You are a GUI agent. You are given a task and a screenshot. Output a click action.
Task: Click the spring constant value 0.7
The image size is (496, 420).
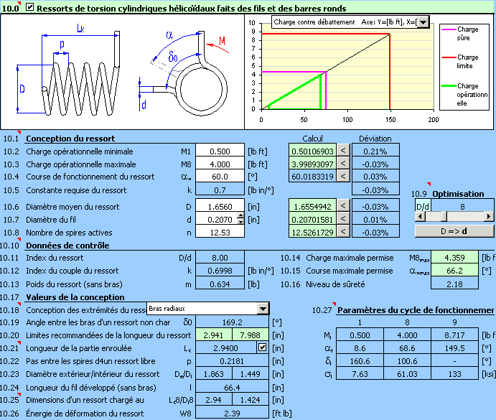click(x=220, y=190)
